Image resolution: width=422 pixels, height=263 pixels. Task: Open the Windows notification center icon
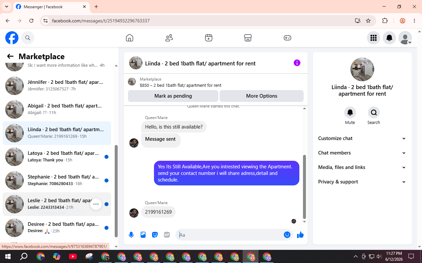tap(411, 256)
